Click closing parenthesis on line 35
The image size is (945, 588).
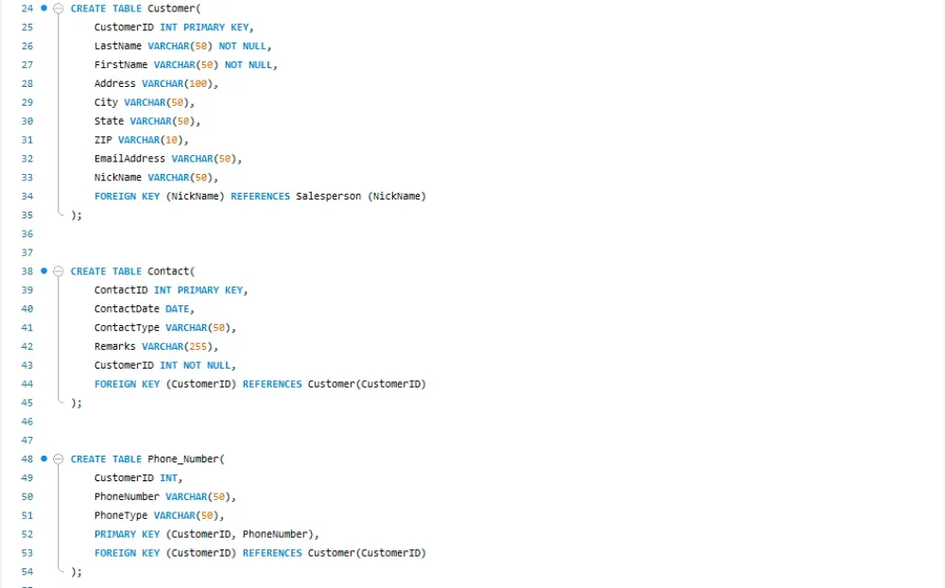[x=74, y=215]
